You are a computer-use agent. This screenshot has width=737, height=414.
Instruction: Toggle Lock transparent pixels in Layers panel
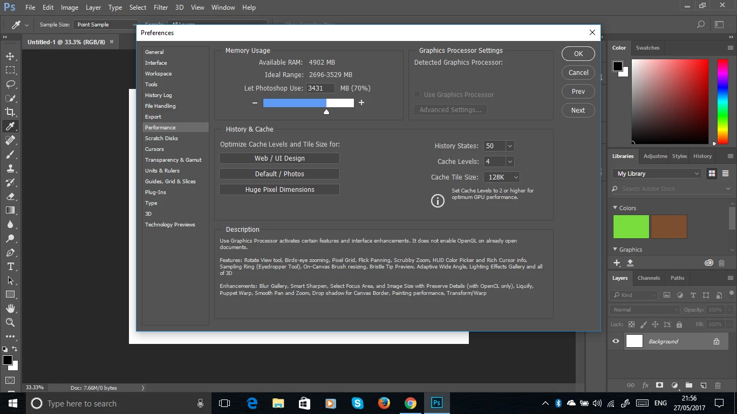pos(631,325)
